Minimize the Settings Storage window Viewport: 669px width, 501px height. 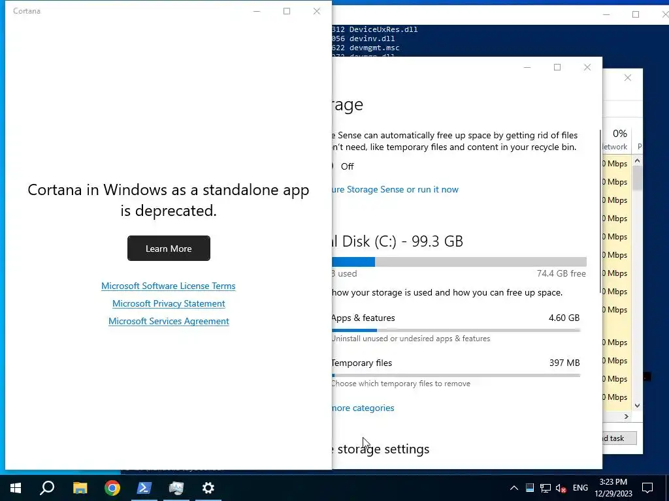pos(527,67)
